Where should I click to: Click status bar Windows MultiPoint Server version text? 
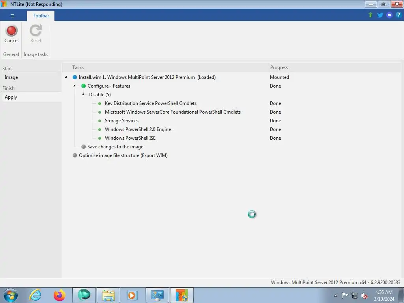pos(336,282)
